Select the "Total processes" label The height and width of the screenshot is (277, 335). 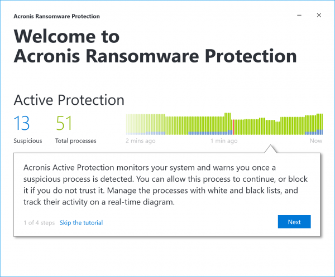76,141
